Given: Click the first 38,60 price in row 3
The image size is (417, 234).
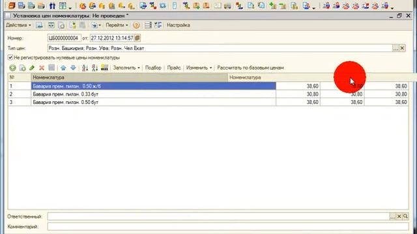Looking at the screenshot, I should click(x=298, y=102).
